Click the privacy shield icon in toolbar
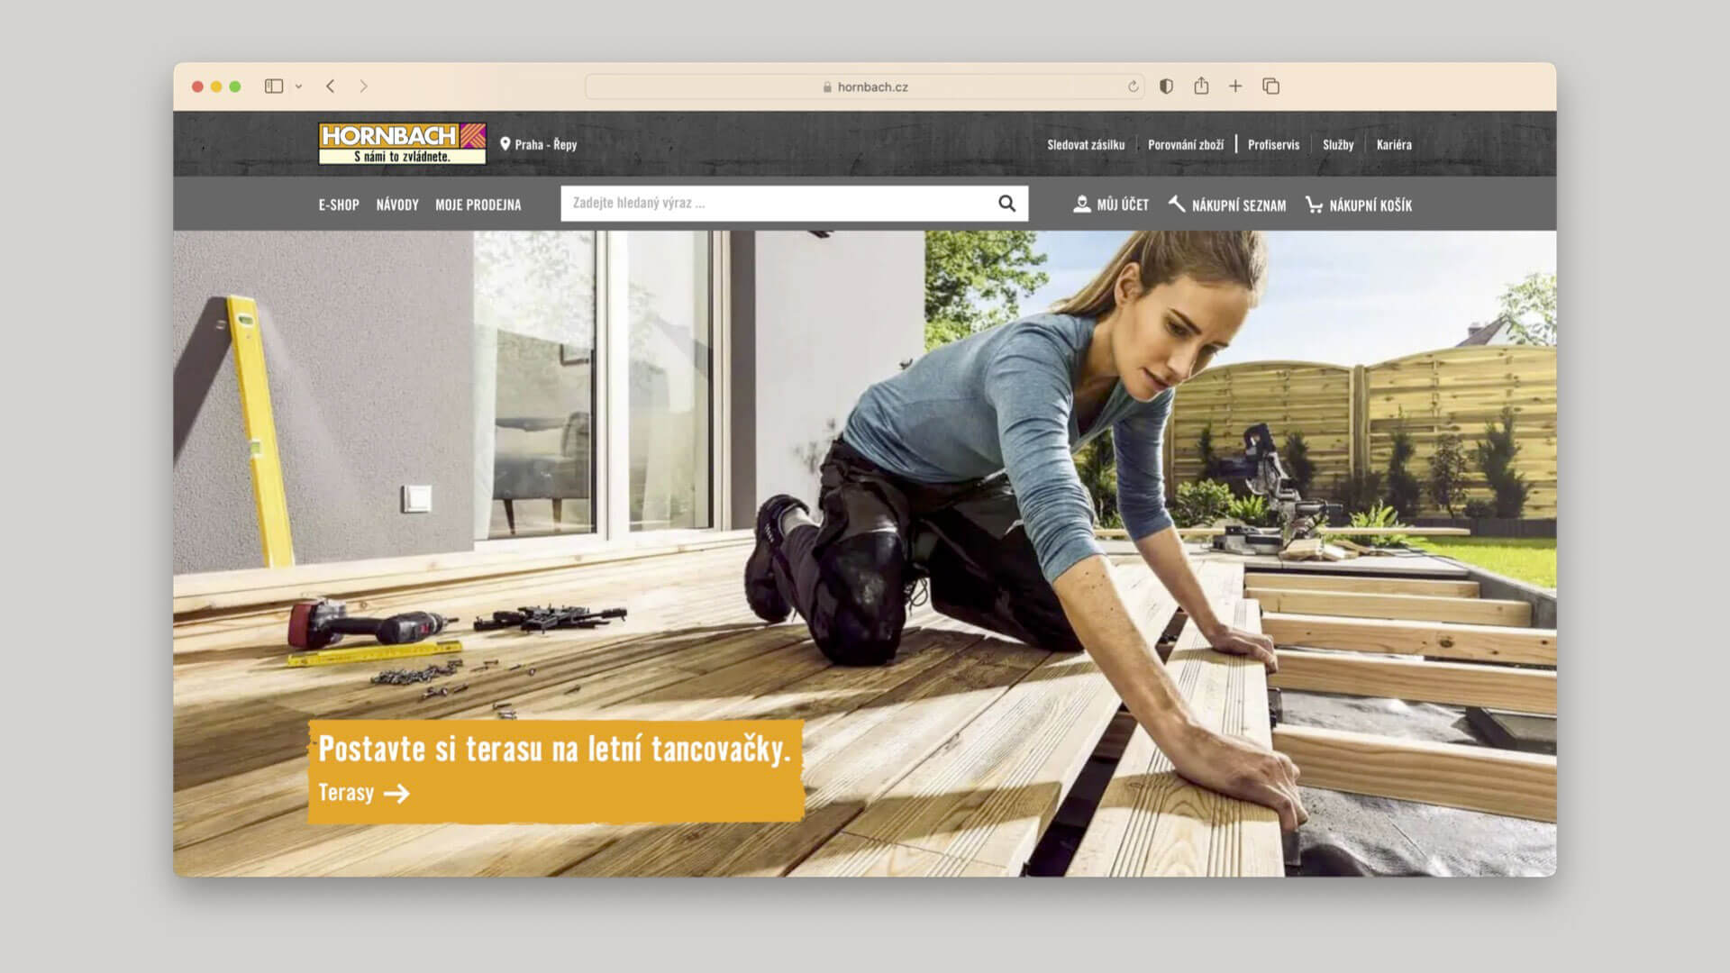This screenshot has width=1730, height=973. (1166, 86)
